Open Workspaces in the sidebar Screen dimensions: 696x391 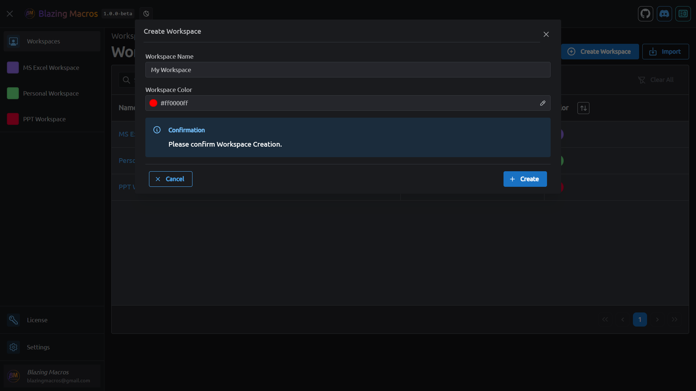tap(52, 41)
